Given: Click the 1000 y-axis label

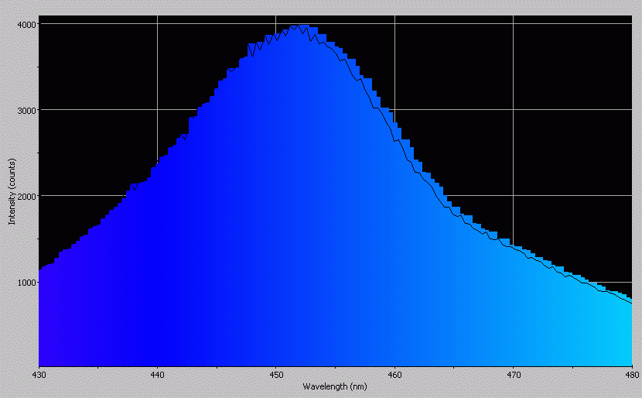Looking at the screenshot, I should (x=26, y=283).
